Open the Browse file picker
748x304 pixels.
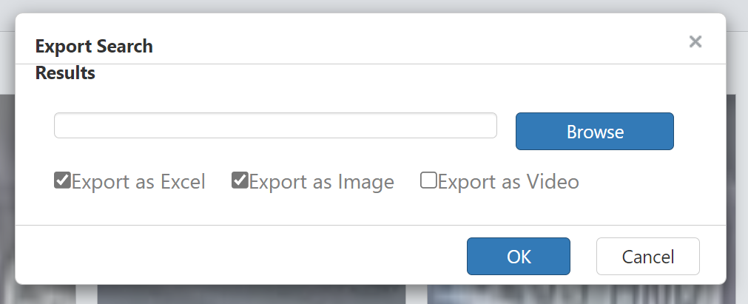point(594,131)
